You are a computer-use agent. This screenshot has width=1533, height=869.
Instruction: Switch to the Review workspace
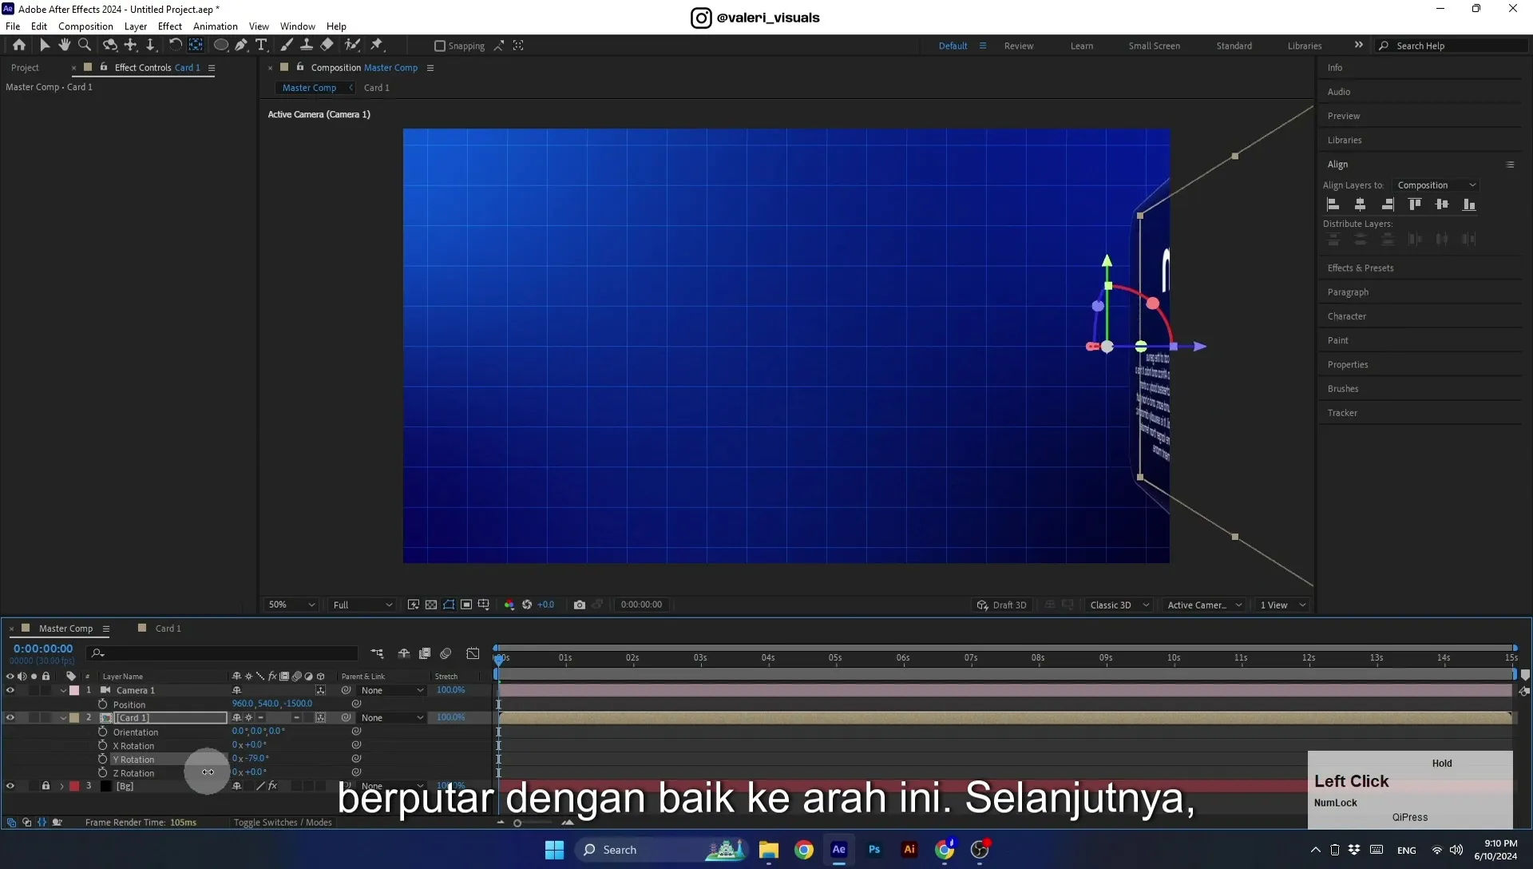click(x=1019, y=46)
